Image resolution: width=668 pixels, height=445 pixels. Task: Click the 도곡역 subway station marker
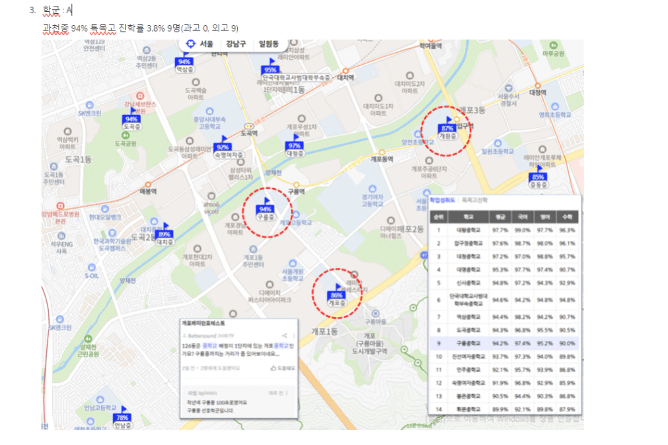pos(248,127)
